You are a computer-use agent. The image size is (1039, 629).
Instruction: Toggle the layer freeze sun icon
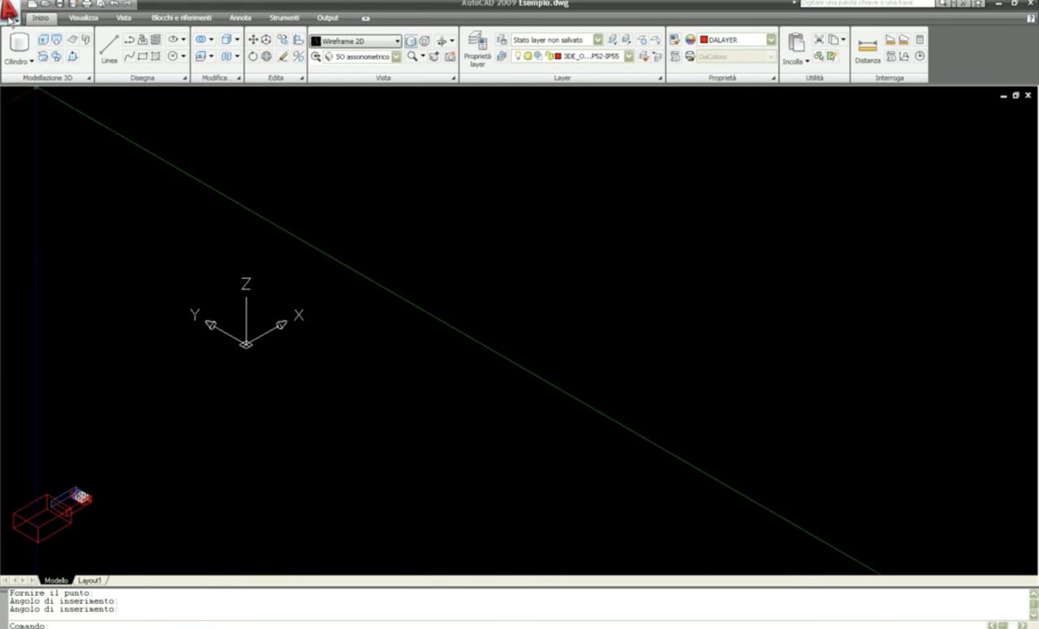pyautogui.click(x=528, y=57)
